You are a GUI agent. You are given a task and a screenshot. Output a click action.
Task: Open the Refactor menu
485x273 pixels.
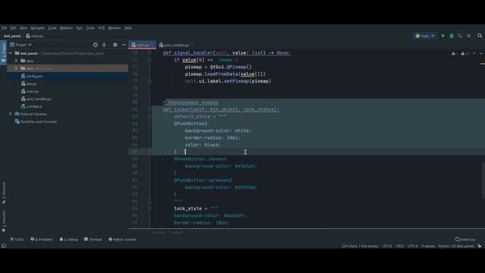click(66, 28)
